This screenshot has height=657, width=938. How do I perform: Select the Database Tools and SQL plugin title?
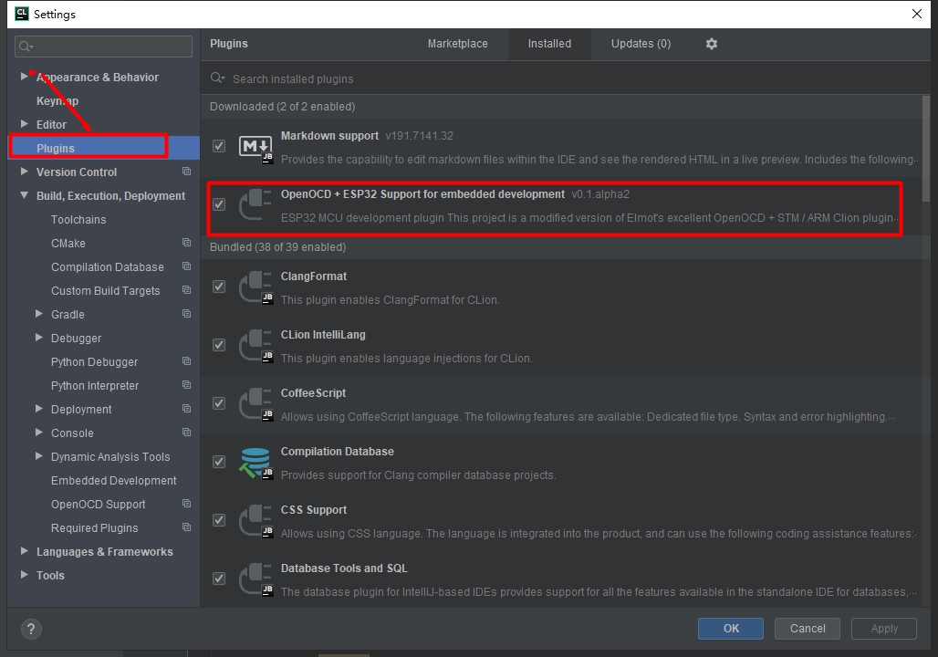pyautogui.click(x=344, y=568)
